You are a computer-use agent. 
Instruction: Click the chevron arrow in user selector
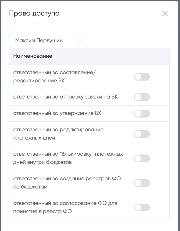[x=80, y=41]
